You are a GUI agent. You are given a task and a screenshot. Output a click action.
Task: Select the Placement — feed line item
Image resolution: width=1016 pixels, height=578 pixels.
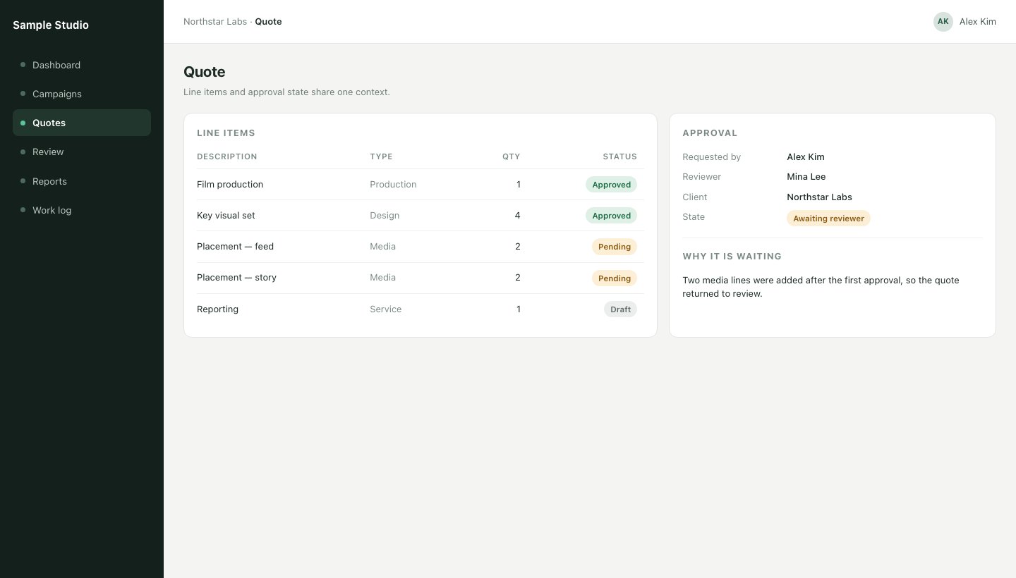pos(421,247)
